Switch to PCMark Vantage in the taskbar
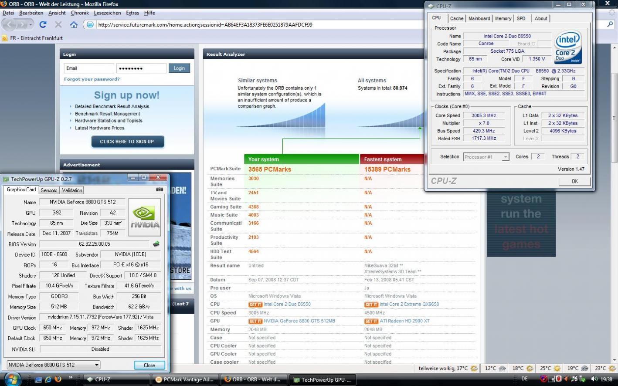Screen dimensions: 618x386 [185, 379]
